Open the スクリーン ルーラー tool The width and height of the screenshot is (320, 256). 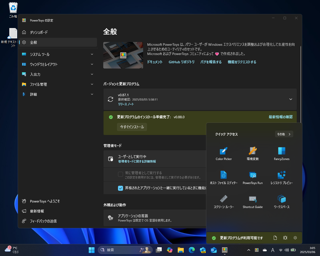[x=223, y=201]
